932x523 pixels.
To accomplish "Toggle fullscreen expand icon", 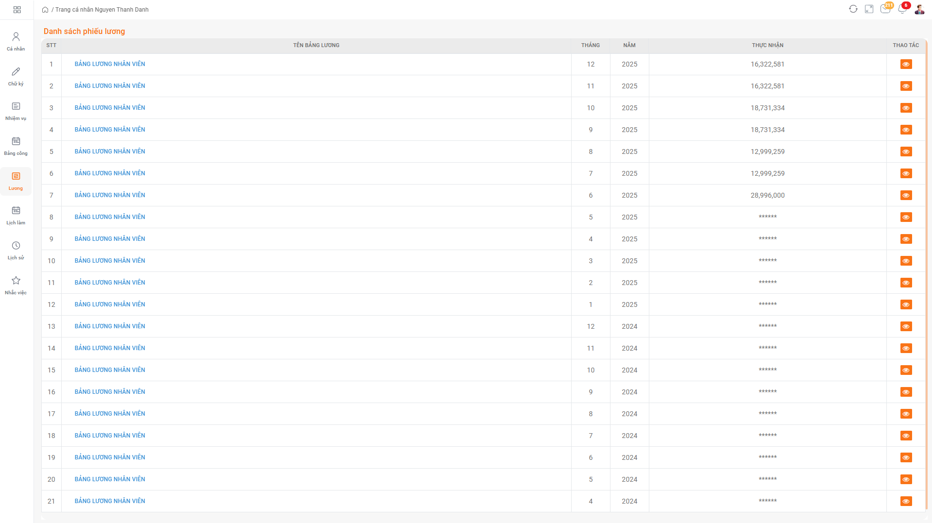I will tap(869, 9).
